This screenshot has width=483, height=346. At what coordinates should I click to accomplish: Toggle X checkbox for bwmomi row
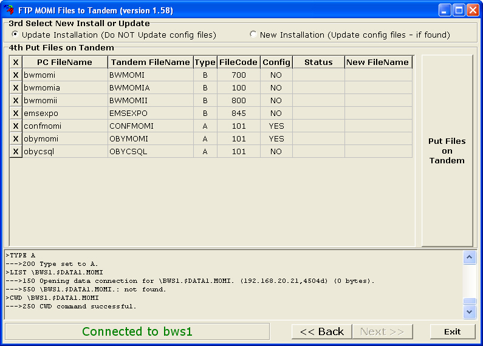[x=16, y=75]
